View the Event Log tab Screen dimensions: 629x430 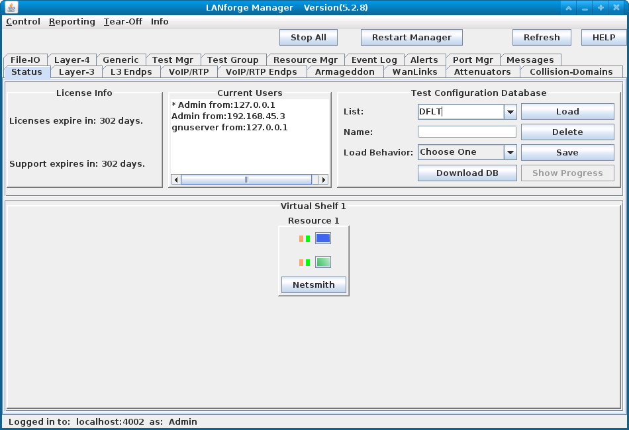click(374, 60)
